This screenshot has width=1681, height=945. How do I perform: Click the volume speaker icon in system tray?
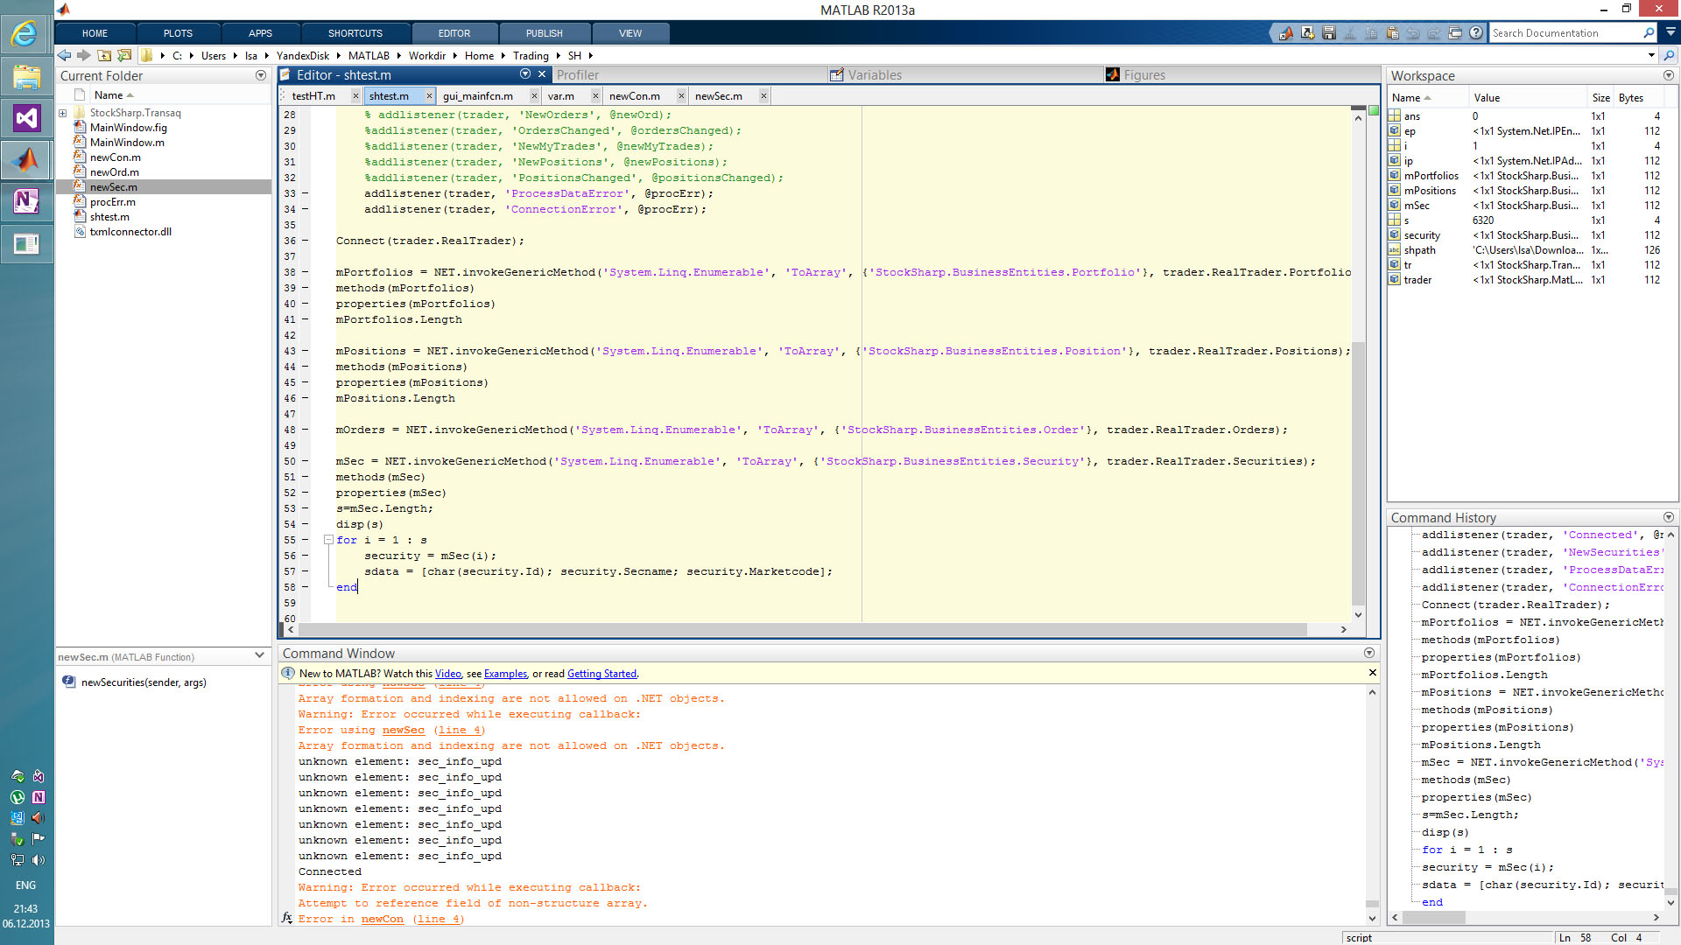(39, 860)
